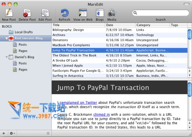The image size is (192, 137).
Task: Select 'When I Joined Apple' post
Action: point(119,66)
